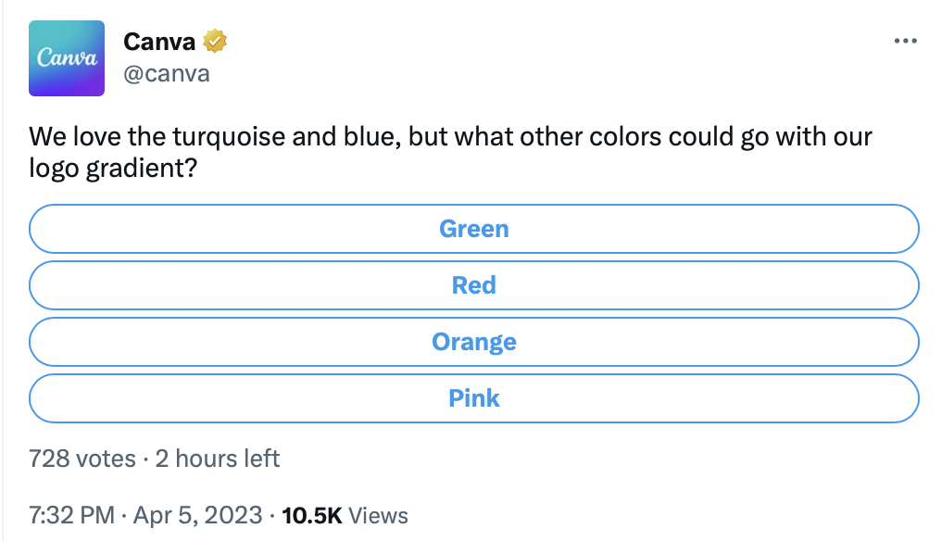Click the word turquoise in the tweet
The image size is (941, 541).
[x=229, y=137]
